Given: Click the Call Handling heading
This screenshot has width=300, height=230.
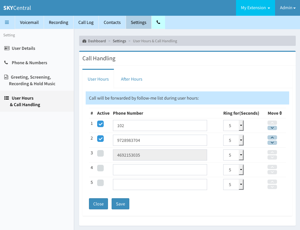Looking at the screenshot, I should click(x=99, y=58).
